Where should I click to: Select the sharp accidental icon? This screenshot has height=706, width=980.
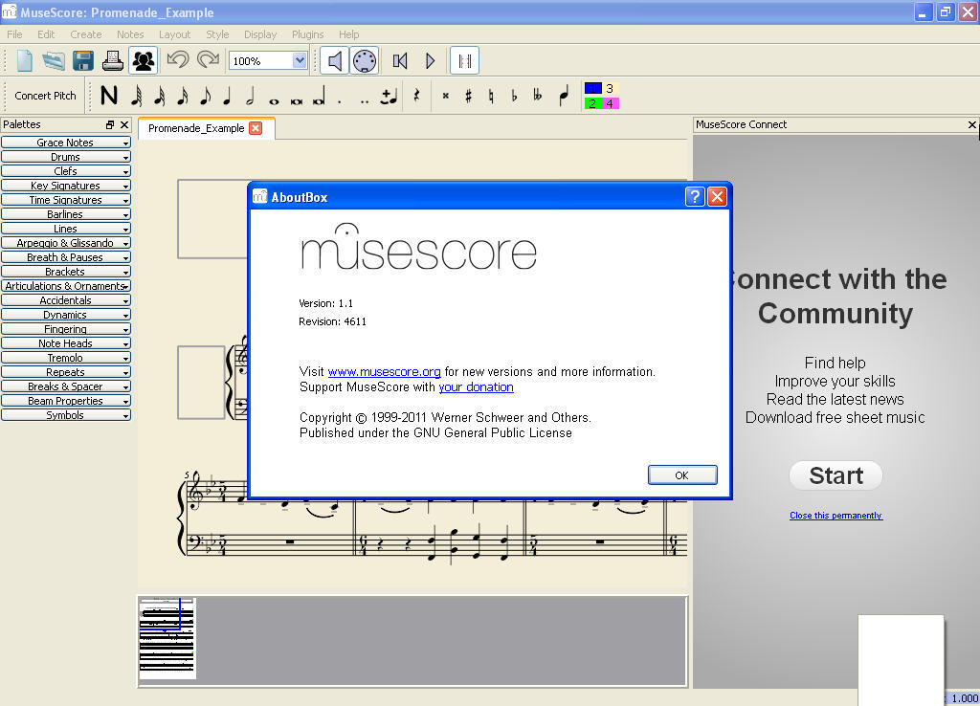pyautogui.click(x=468, y=96)
